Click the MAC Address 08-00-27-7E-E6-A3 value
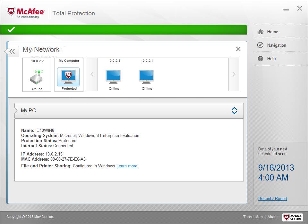The image size is (308, 224). click(x=68, y=159)
